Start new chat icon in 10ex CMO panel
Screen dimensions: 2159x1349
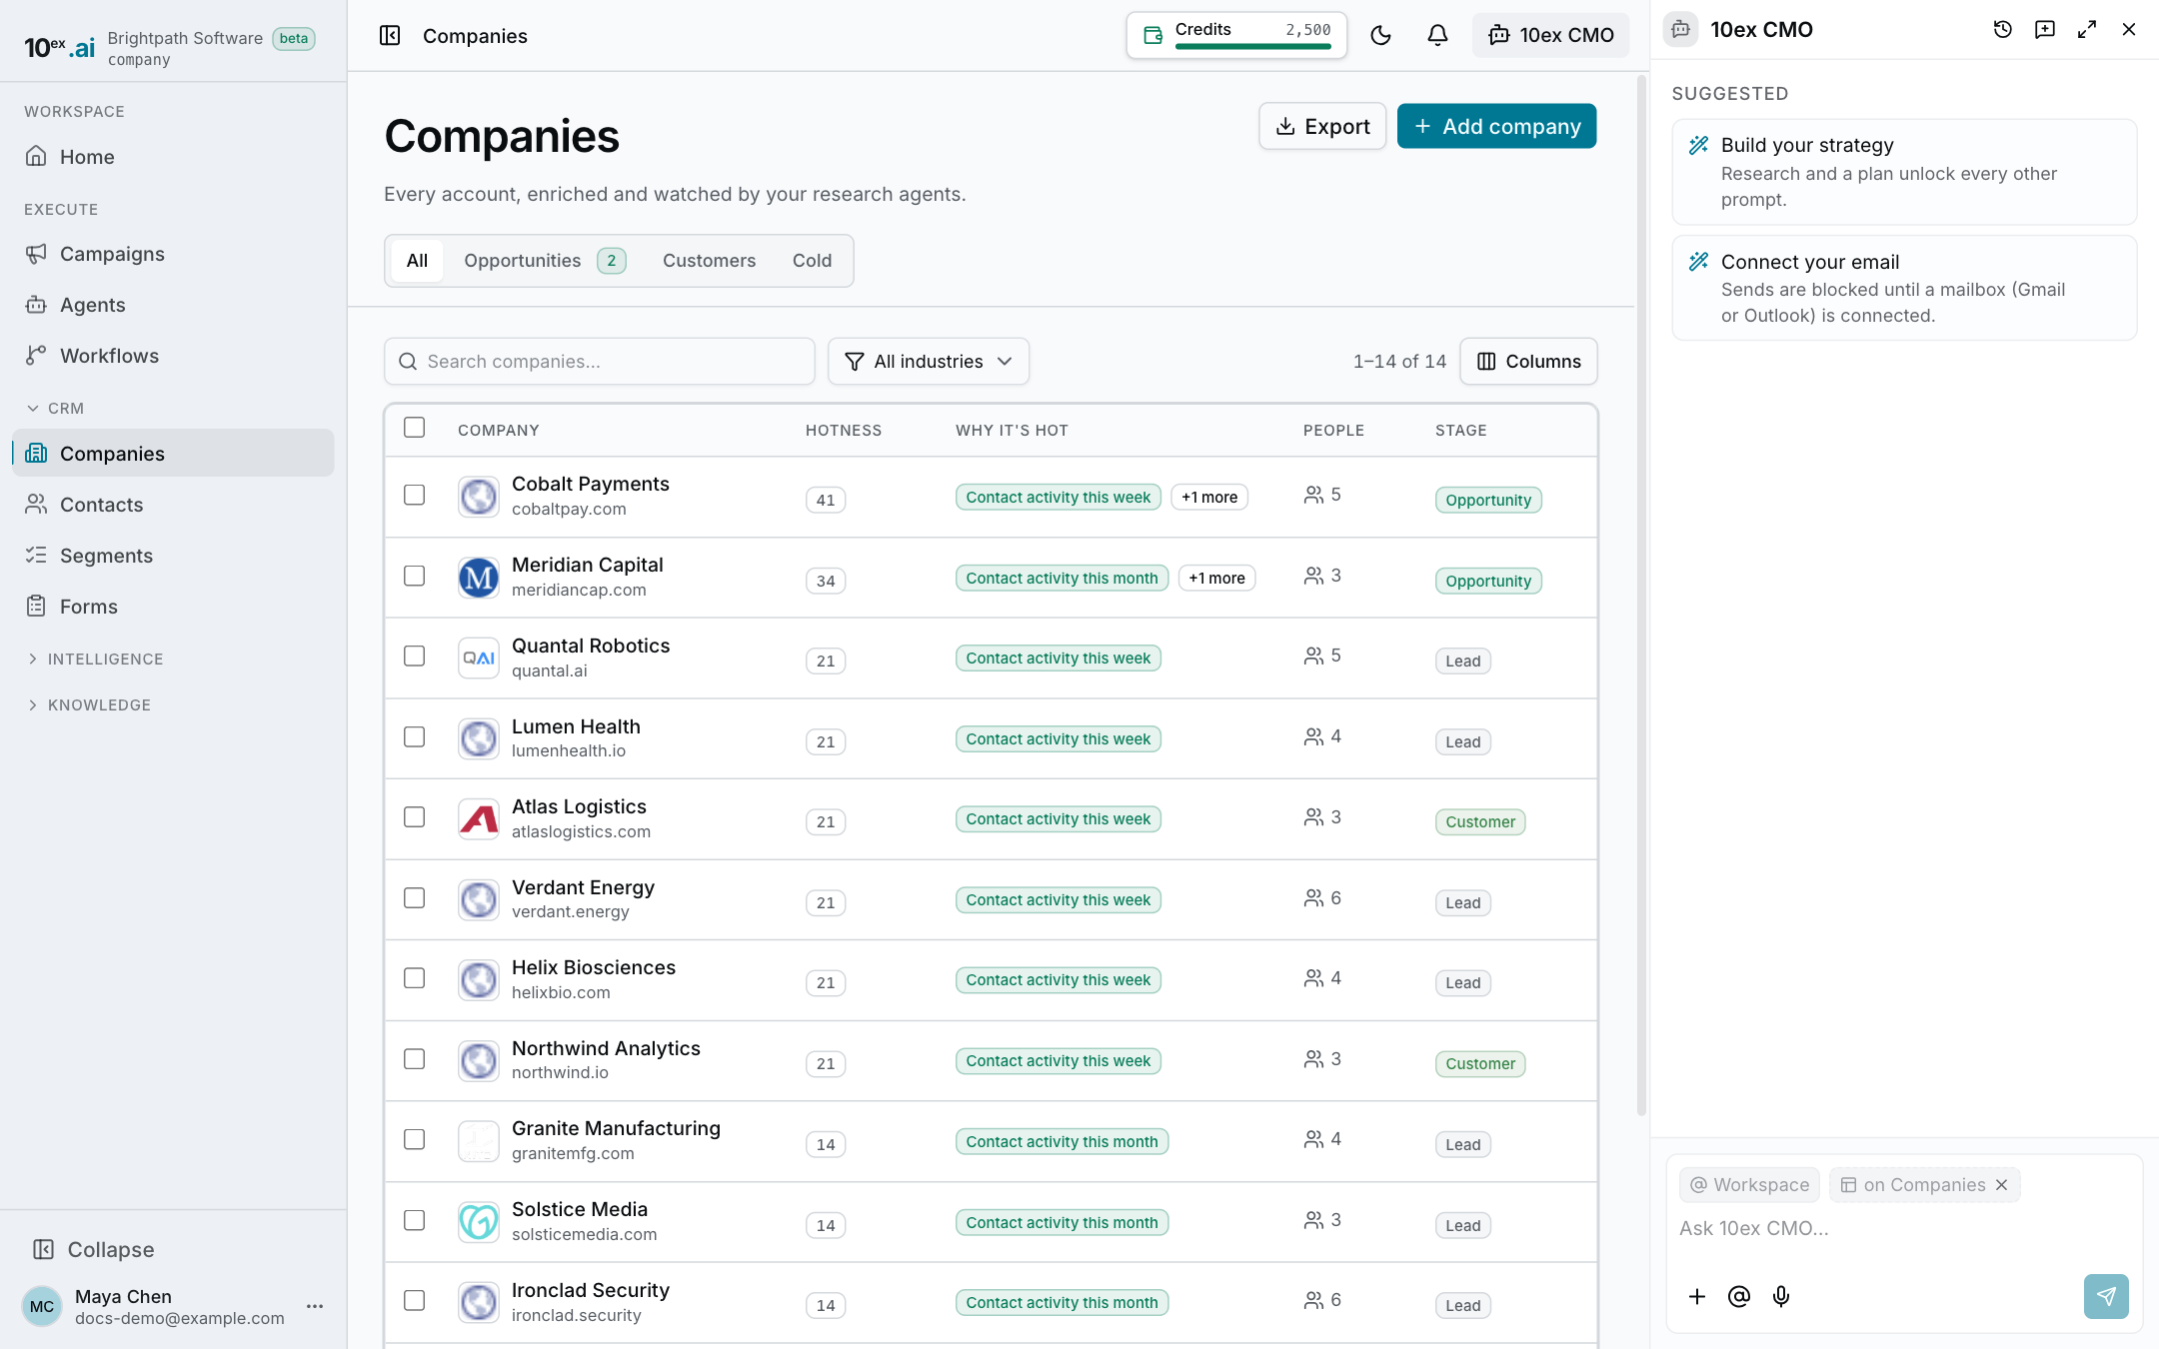2045,30
